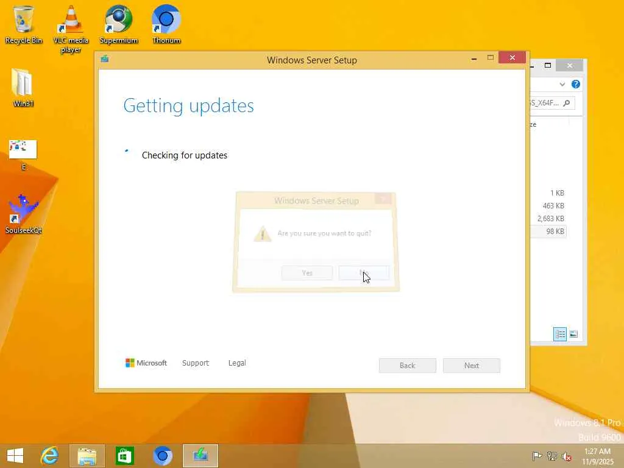Switch File Explorer to large icons view
The width and height of the screenshot is (624, 468).
click(x=573, y=334)
